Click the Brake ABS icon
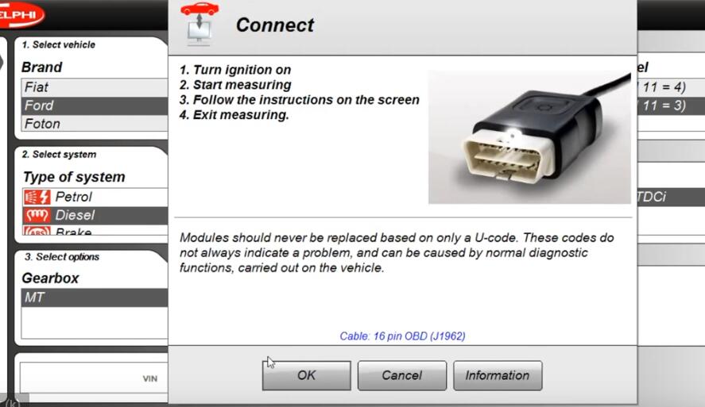The image size is (705, 407). coord(37,231)
